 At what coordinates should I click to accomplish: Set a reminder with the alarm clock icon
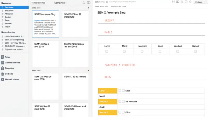click(x=173, y=2)
